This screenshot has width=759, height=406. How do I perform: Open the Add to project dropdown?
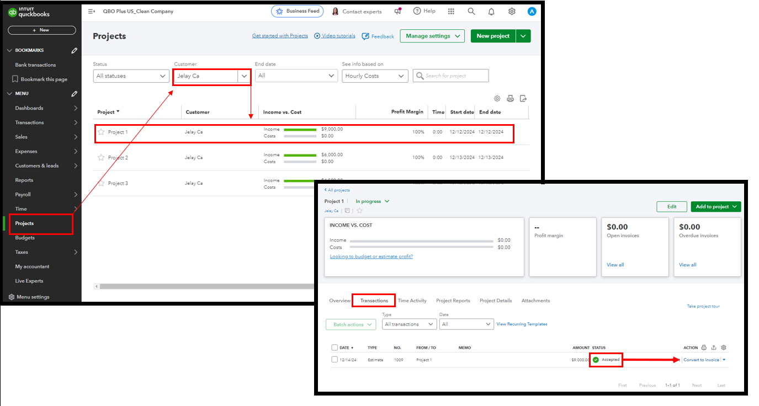[716, 207]
